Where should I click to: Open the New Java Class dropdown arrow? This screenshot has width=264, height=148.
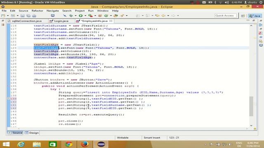[x=111, y=16]
